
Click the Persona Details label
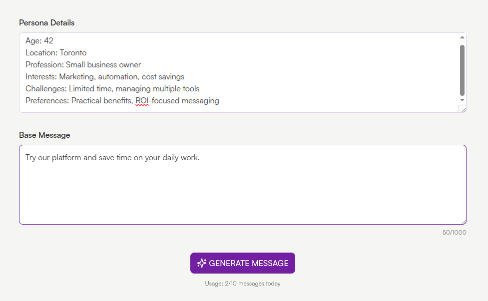pyautogui.click(x=46, y=22)
